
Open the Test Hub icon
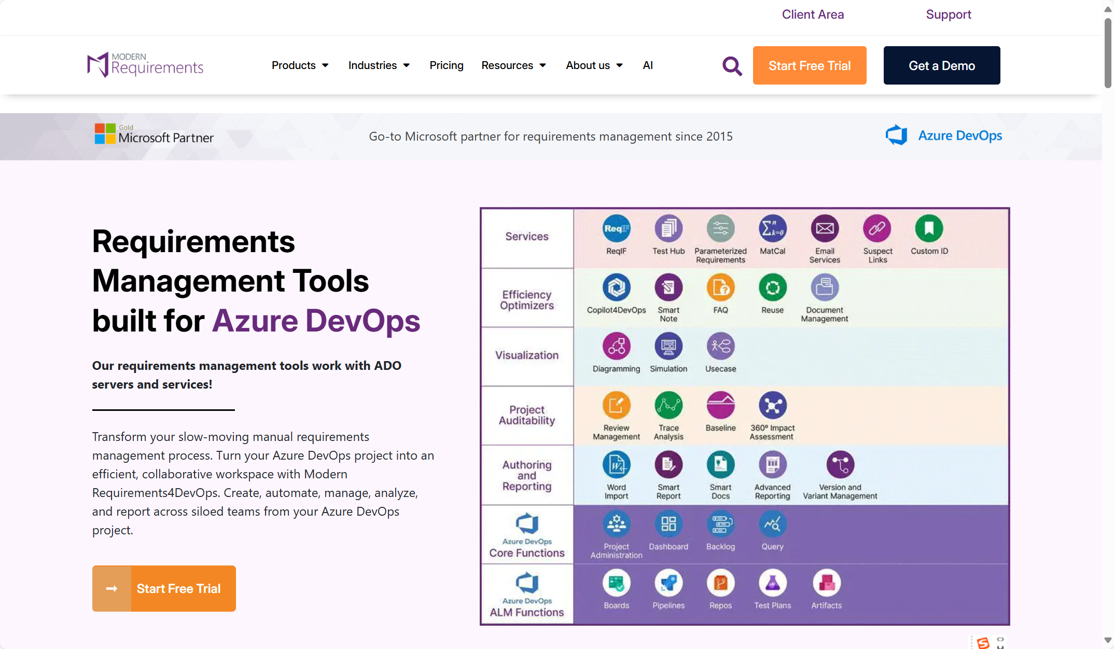(x=669, y=229)
